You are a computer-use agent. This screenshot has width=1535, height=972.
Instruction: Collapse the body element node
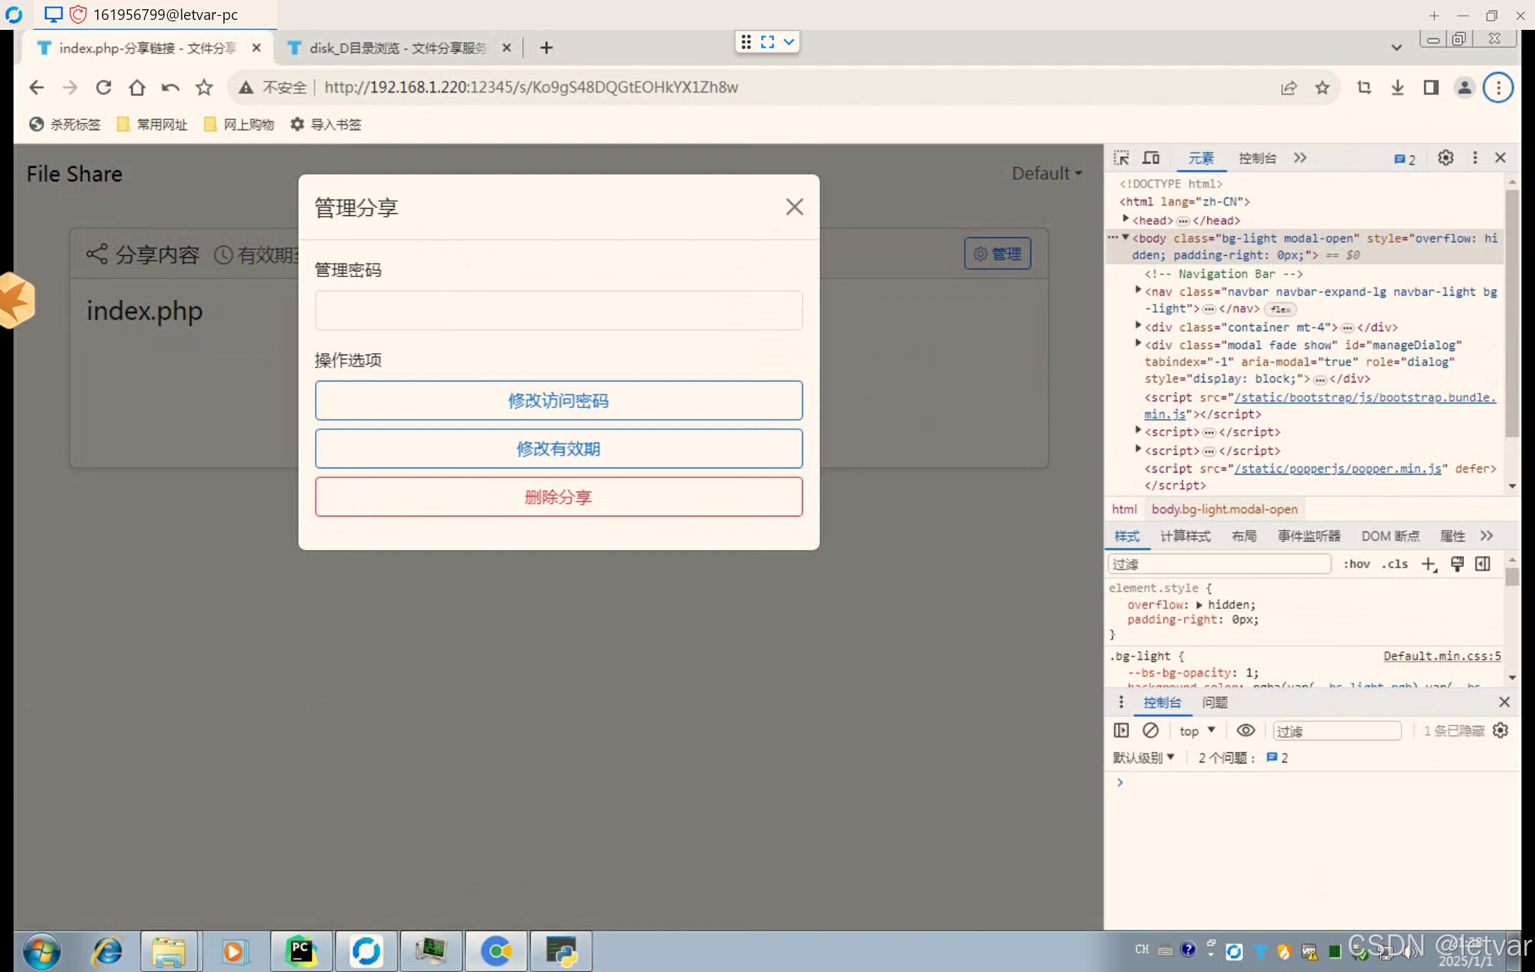[x=1126, y=237]
